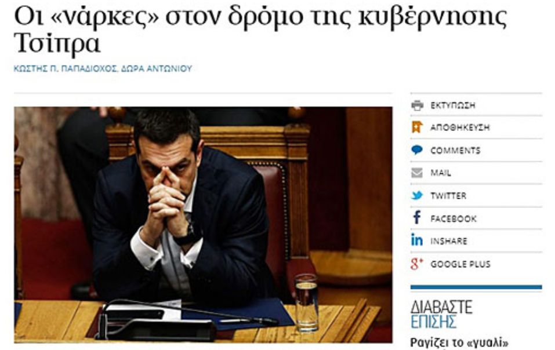
Task: Select the INSHARE label
Action: pos(449,241)
